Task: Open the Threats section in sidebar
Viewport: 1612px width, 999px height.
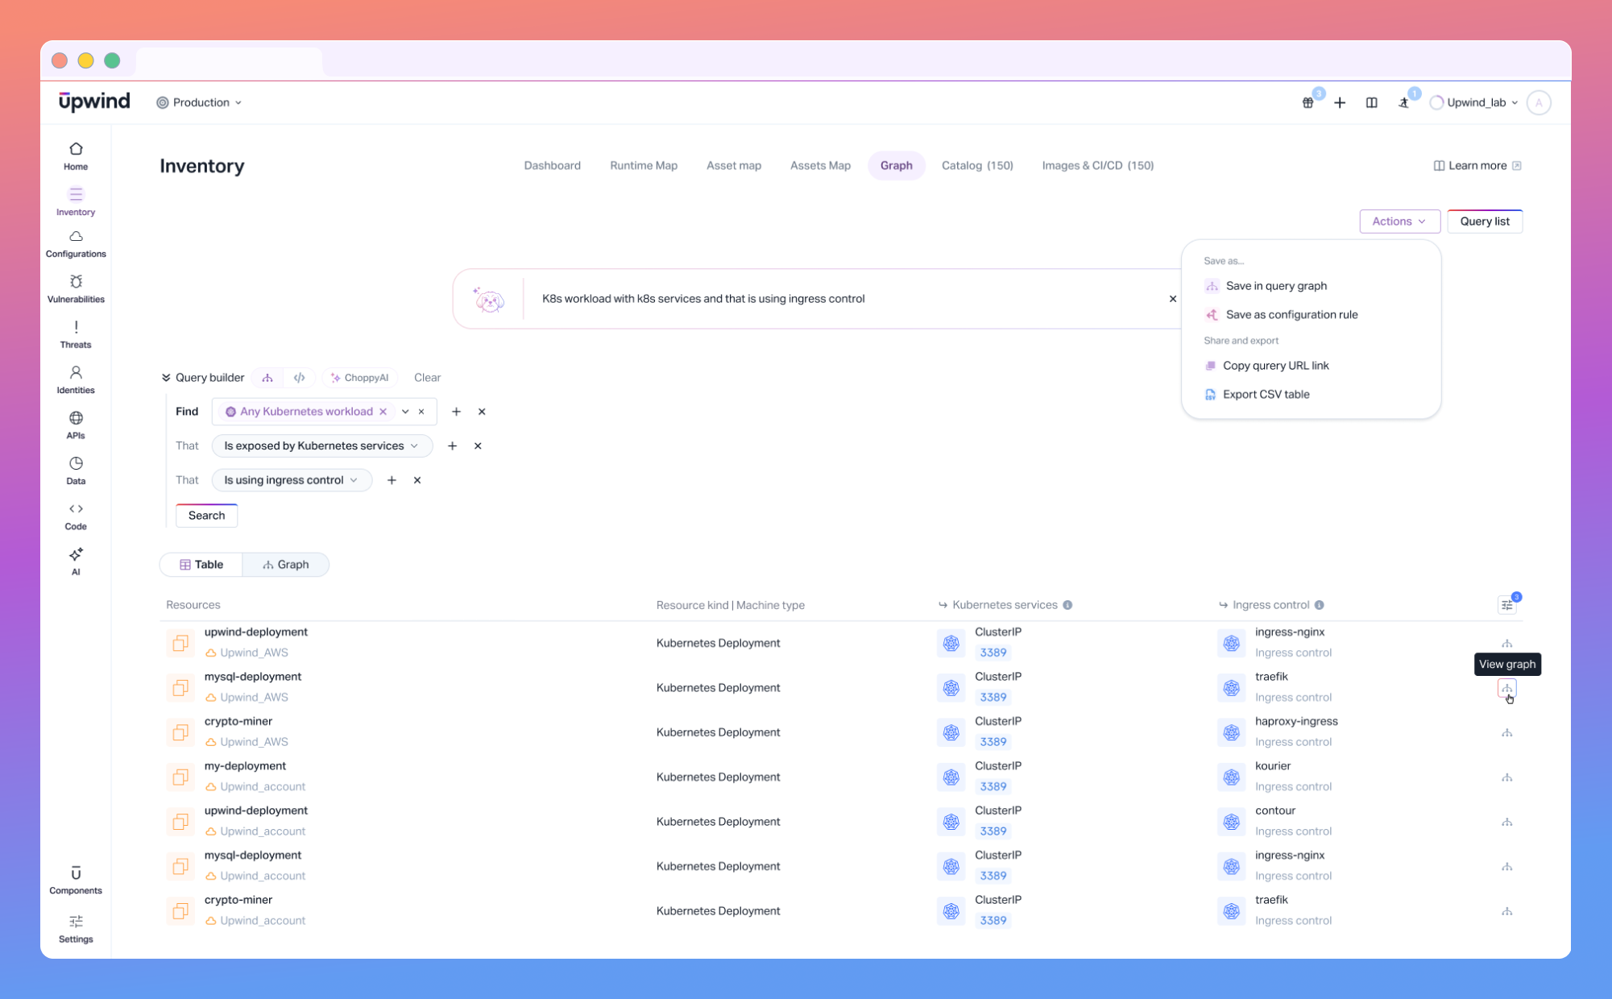Action: pyautogui.click(x=76, y=334)
